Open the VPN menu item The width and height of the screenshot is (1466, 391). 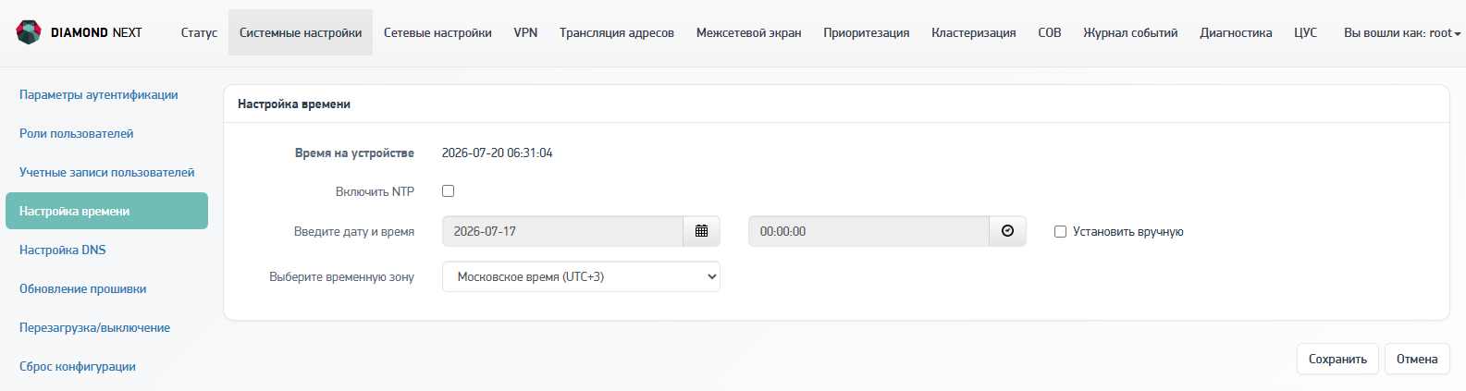click(x=525, y=32)
